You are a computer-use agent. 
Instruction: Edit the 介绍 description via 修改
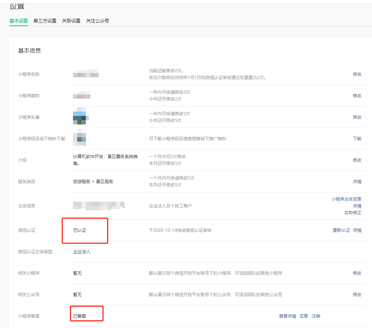[x=357, y=160]
